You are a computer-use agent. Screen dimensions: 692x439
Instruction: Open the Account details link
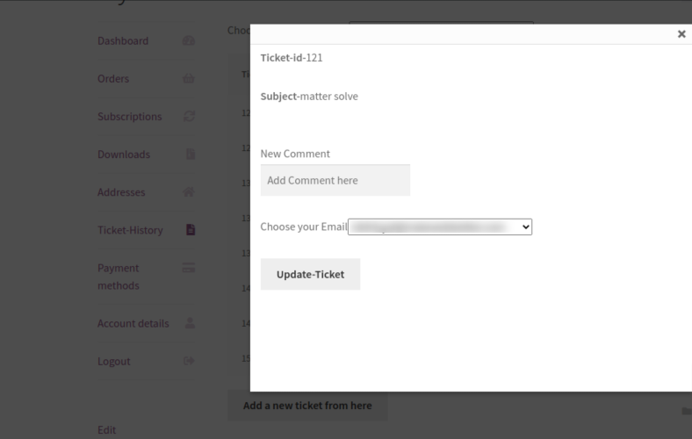133,323
